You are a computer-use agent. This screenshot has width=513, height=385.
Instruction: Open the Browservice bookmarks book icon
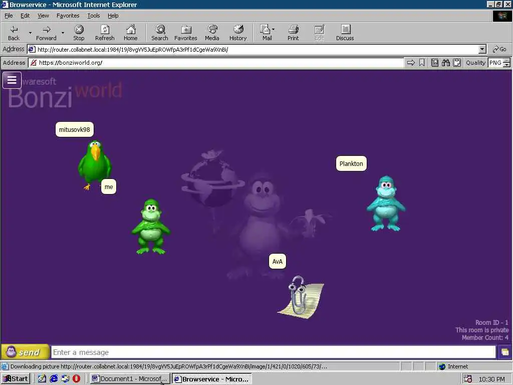pyautogui.click(x=434, y=63)
